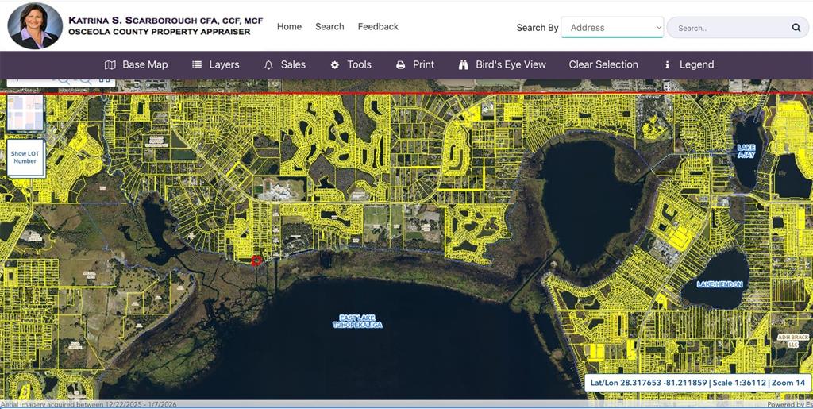The height and width of the screenshot is (409, 813).
Task: Open Bird's Eye View
Action: pyautogui.click(x=502, y=65)
